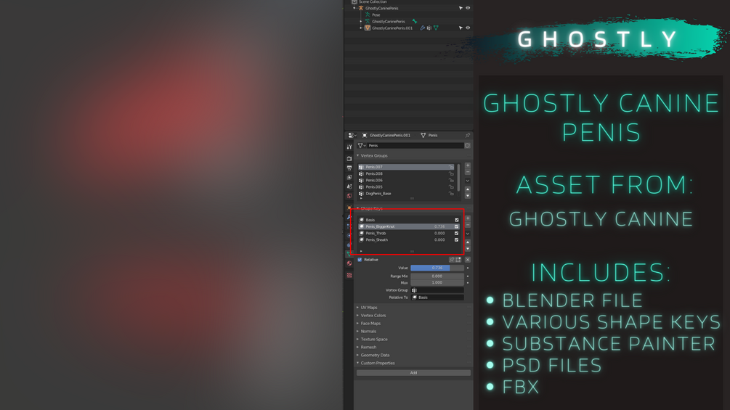Screen dimensions: 730x410
Task: Open the Output properties tab
Action: point(349,168)
